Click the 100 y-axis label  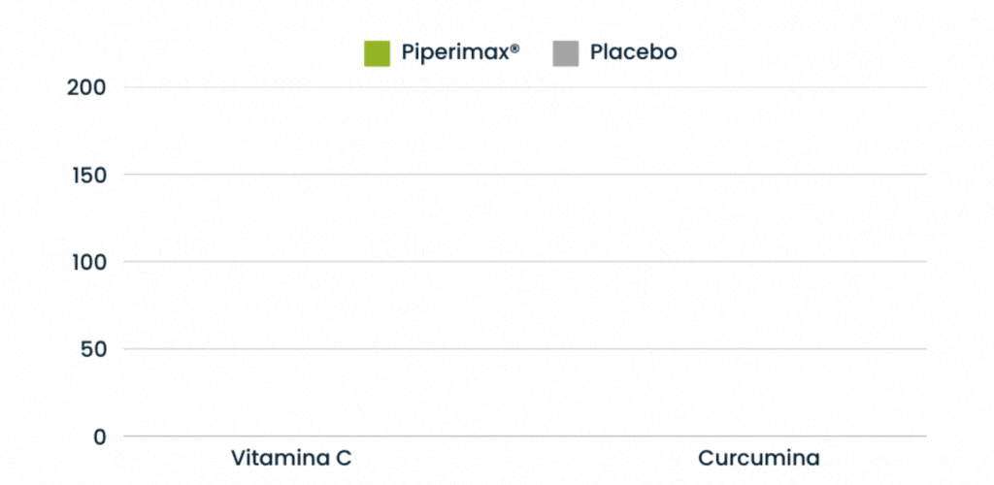tap(87, 262)
